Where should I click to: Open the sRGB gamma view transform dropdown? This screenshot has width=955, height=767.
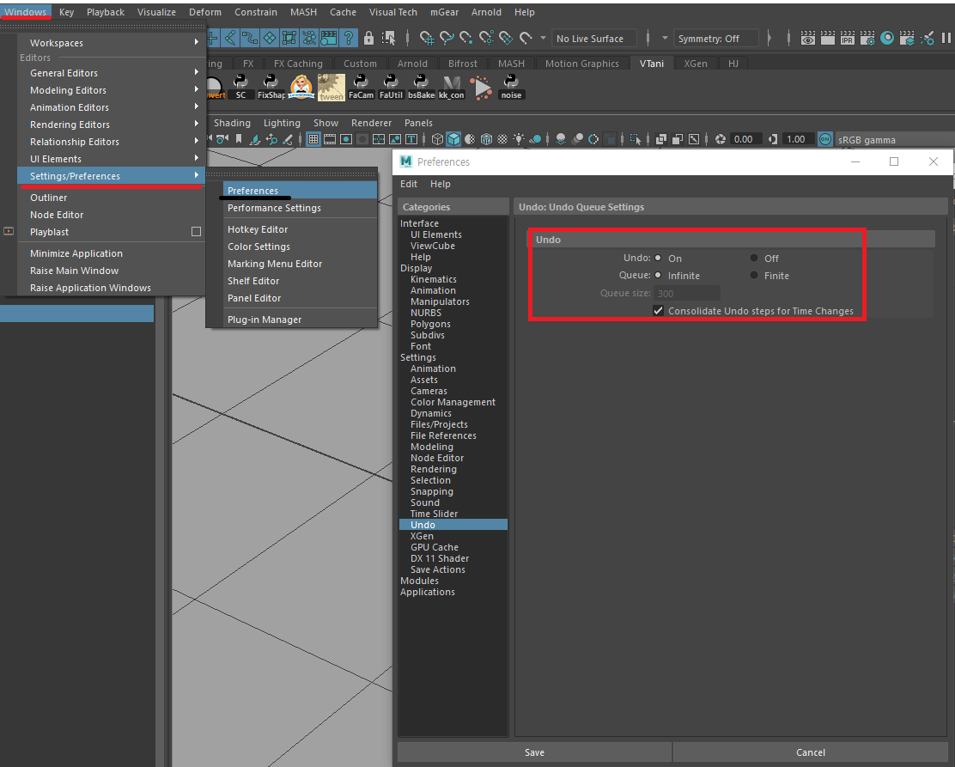894,139
